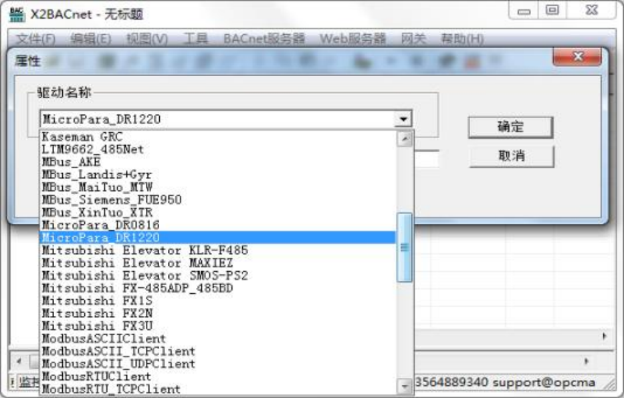Select MicroPara_DR0816 driver
624x398 pixels.
tap(217, 225)
